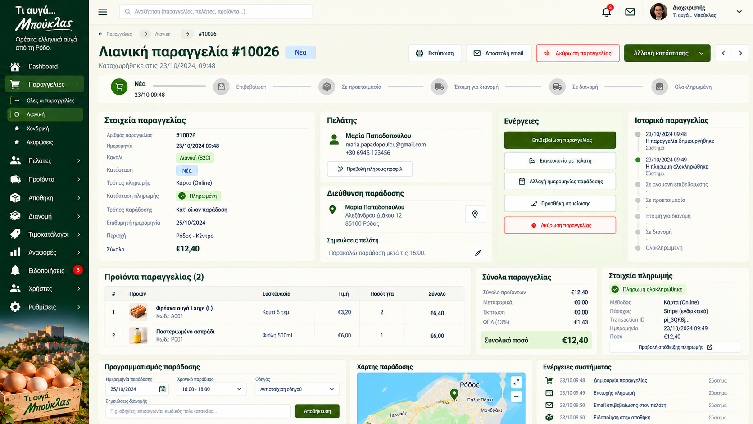Click green Επιβεβαίωση παραγγελίας button
753x424 pixels.
560,140
